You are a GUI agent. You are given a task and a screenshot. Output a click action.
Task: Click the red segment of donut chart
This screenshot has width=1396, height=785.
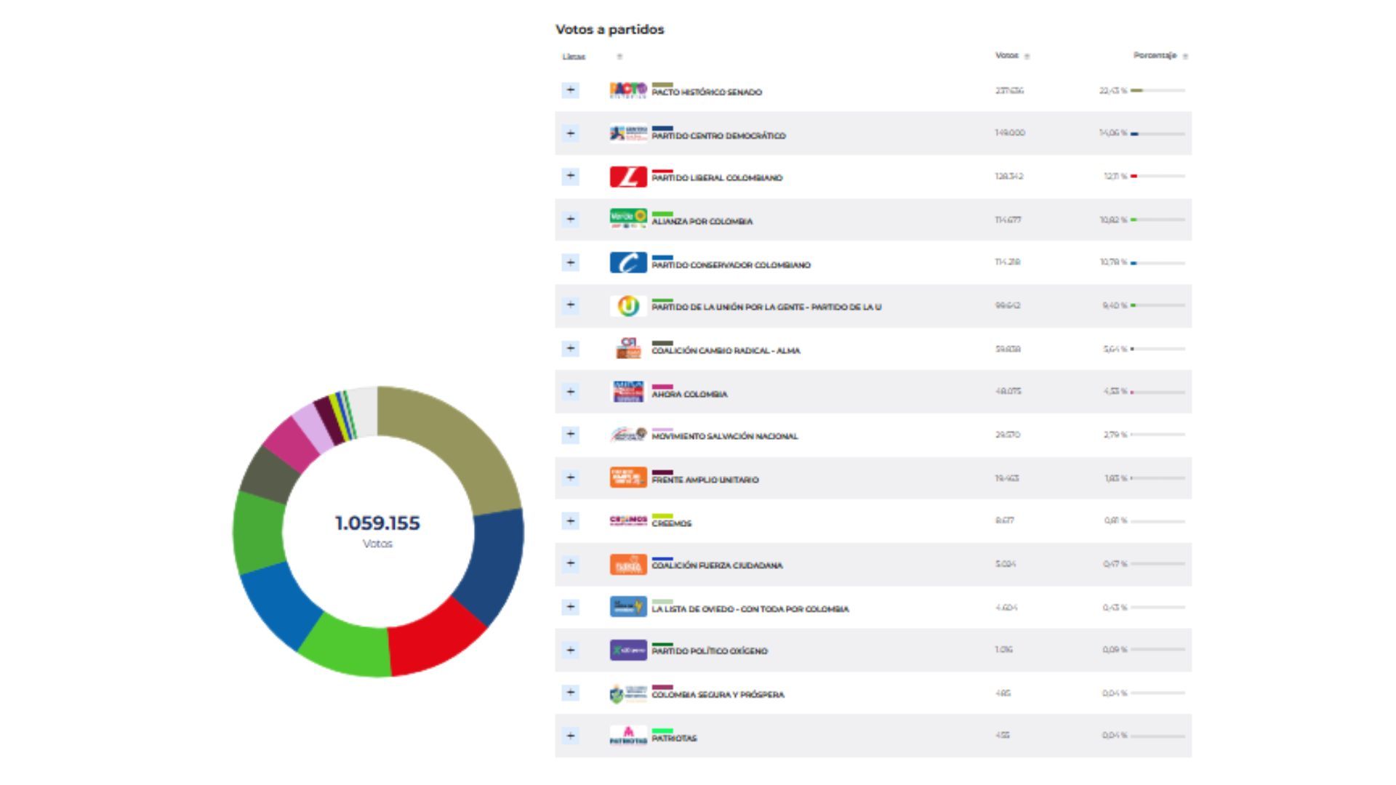click(433, 644)
